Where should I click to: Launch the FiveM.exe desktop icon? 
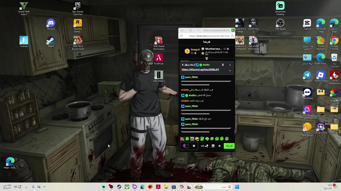point(159,59)
